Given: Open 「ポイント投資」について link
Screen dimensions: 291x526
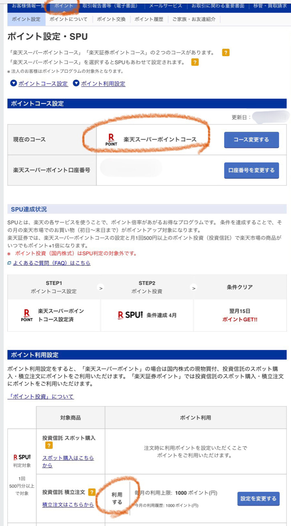Looking at the screenshot, I should point(41,397).
